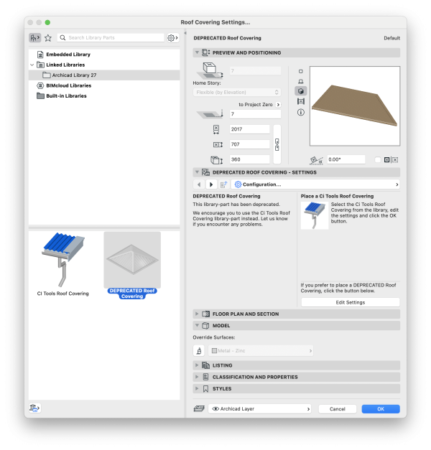431x450 pixels.
Task: Click the folder view mode icon
Action: pyautogui.click(x=34, y=38)
